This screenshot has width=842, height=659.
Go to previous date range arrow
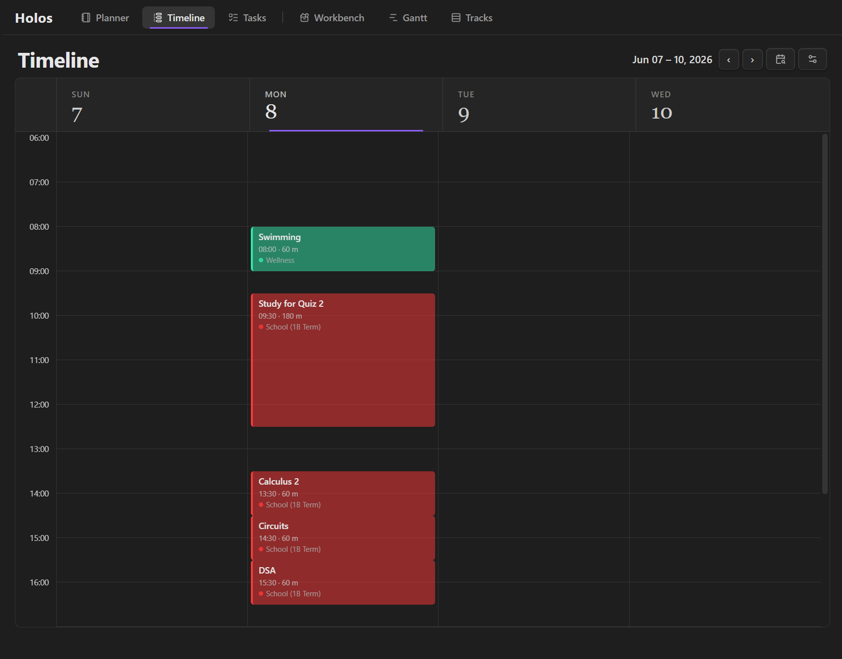[x=728, y=60]
